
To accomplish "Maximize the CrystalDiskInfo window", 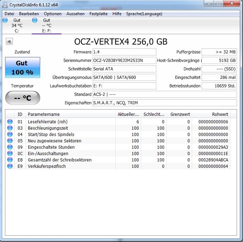I will 219,4.
